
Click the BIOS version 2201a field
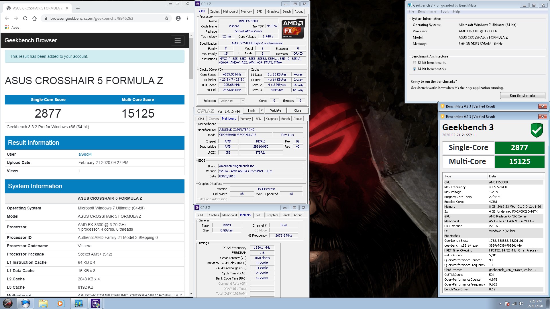click(260, 171)
